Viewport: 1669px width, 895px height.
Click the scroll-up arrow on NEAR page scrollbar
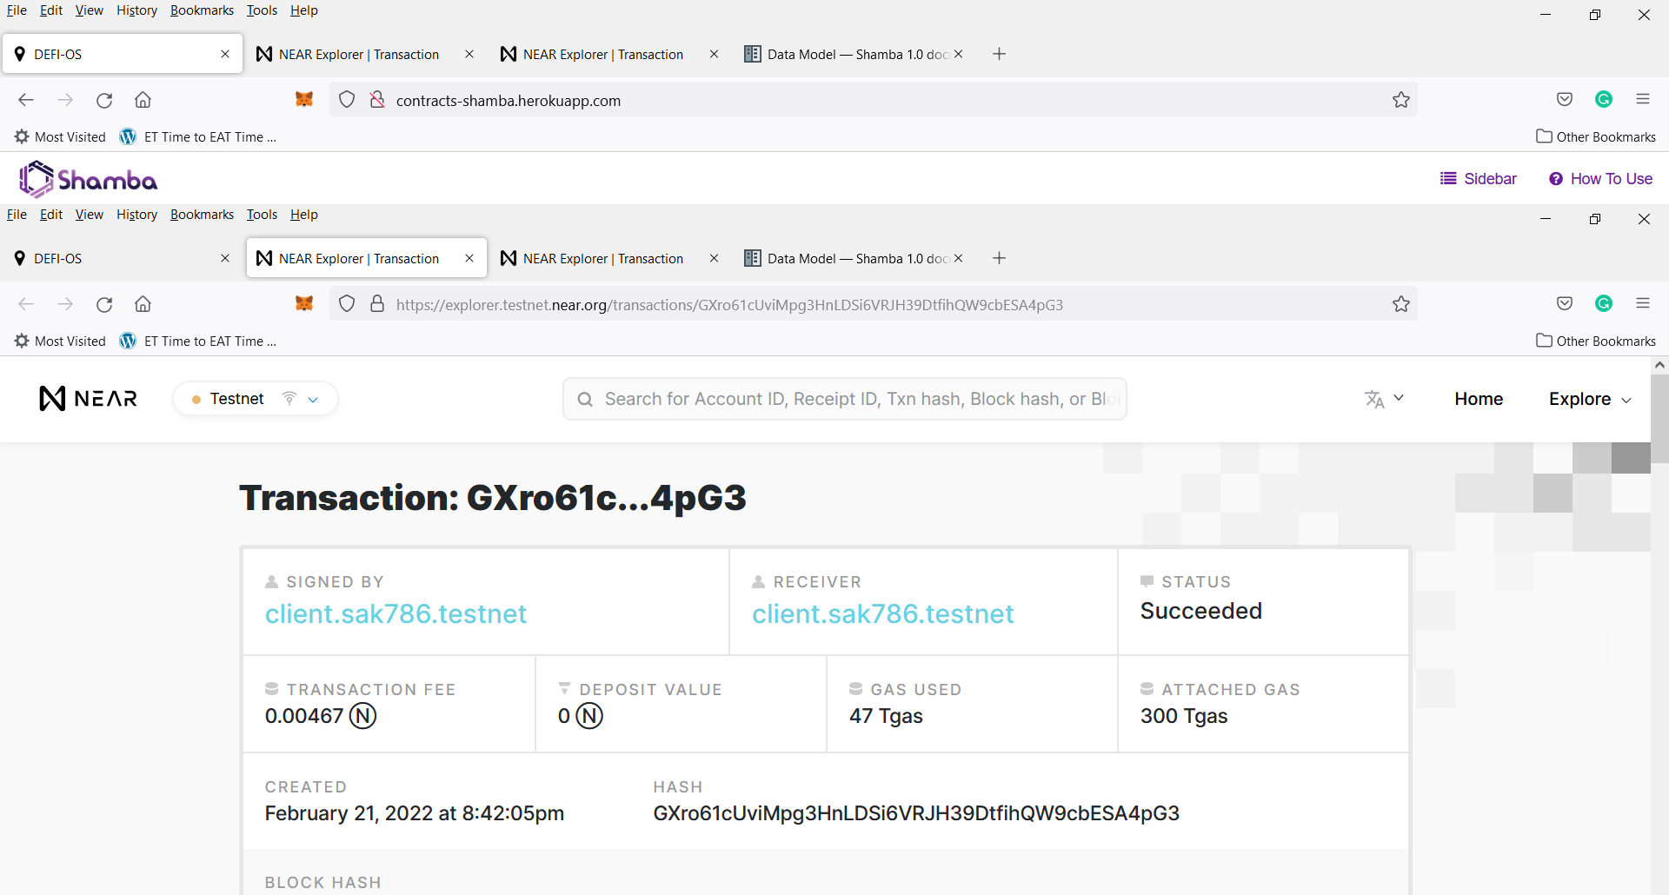(x=1659, y=365)
